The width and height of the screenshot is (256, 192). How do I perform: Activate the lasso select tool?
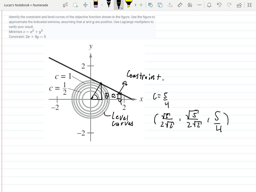75,5
